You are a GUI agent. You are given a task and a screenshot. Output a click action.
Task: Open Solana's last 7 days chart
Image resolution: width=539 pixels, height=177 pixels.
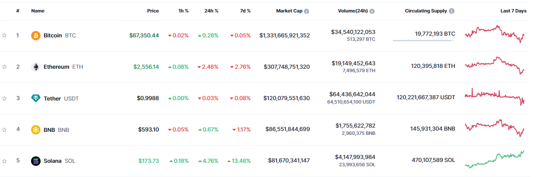point(495,159)
